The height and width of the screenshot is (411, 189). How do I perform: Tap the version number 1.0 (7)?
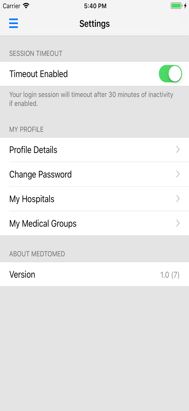(x=170, y=275)
